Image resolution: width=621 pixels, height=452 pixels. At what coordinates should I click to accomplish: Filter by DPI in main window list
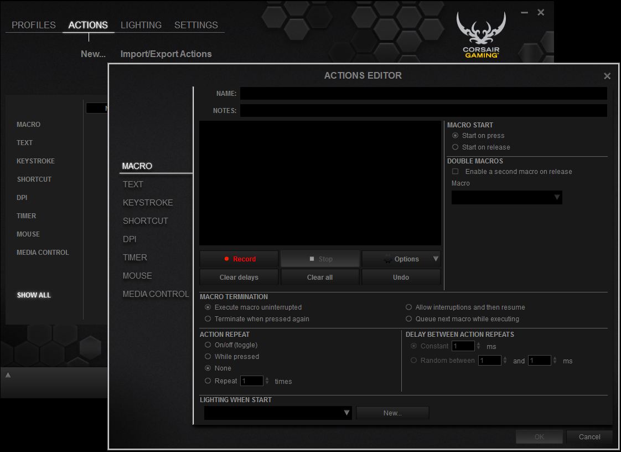tap(22, 197)
